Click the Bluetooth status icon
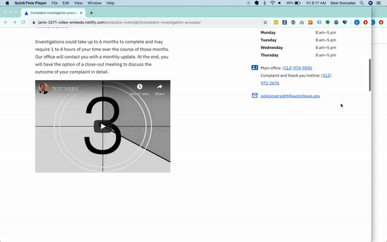Viewport: 387px width, 242px height. point(264,3)
